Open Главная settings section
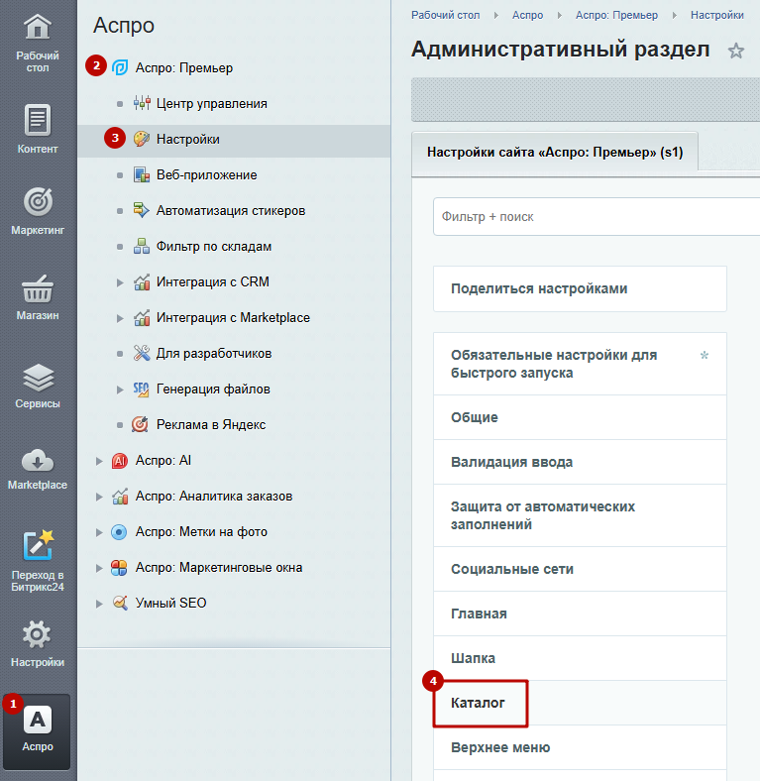This screenshot has height=781, width=760. (x=580, y=614)
